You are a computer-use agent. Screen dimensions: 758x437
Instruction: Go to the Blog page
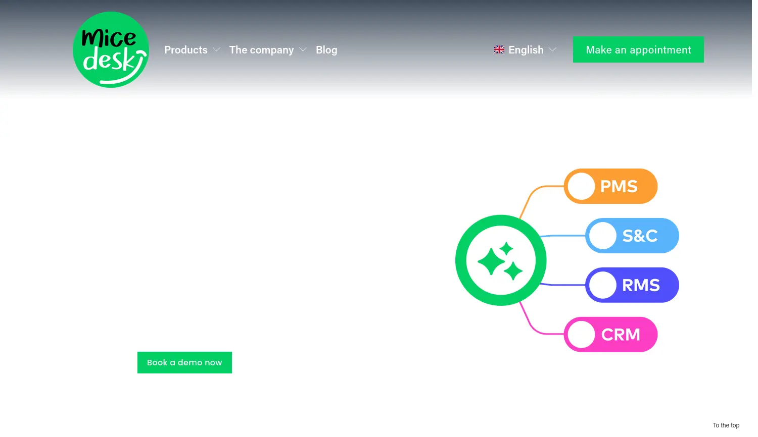pyautogui.click(x=326, y=50)
